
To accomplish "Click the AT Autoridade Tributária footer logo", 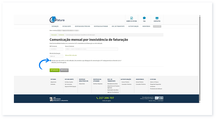I will click(59, 99).
